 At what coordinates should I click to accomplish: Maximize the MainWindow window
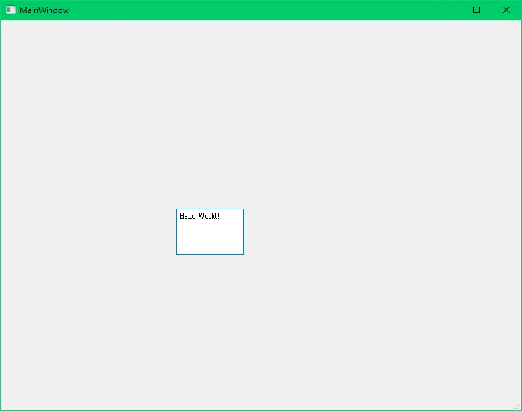coord(476,10)
